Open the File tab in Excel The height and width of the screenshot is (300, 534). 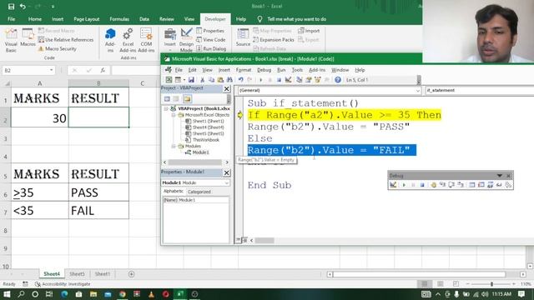click(x=11, y=19)
